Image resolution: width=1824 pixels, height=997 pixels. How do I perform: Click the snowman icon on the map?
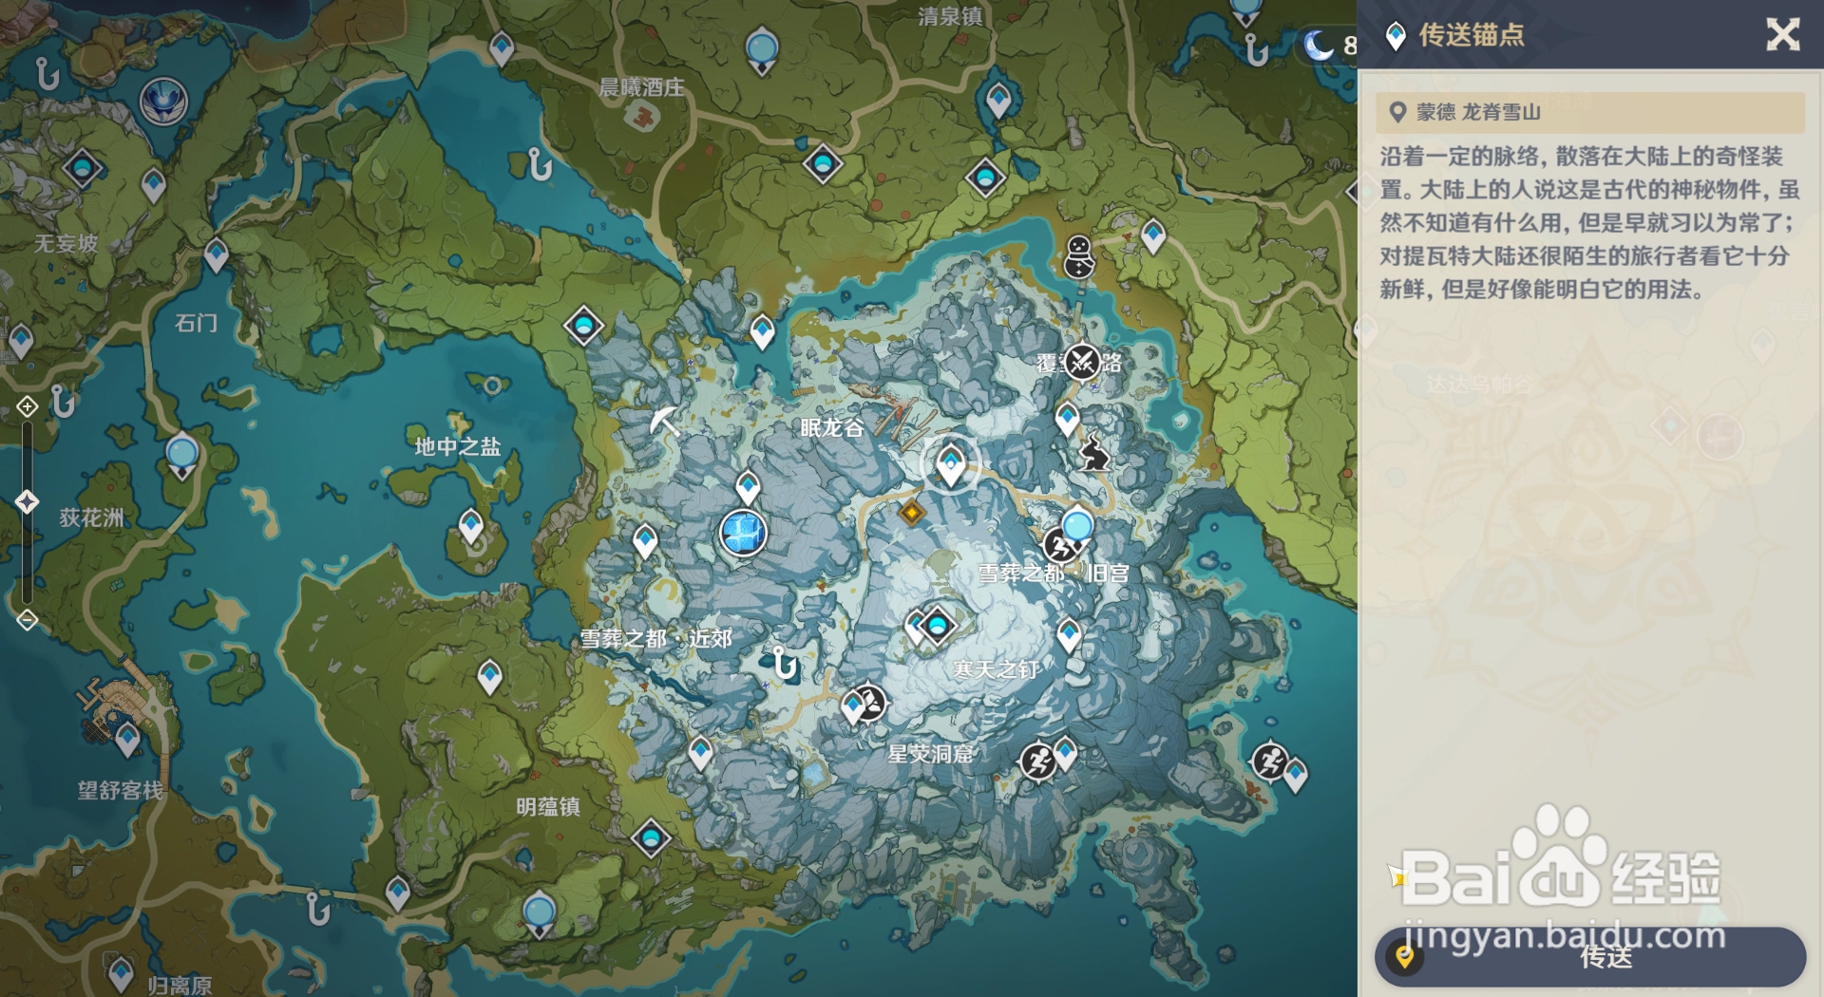pos(1079,256)
